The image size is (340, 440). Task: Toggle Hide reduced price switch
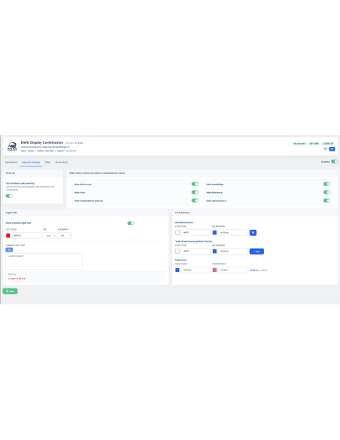(x=327, y=200)
